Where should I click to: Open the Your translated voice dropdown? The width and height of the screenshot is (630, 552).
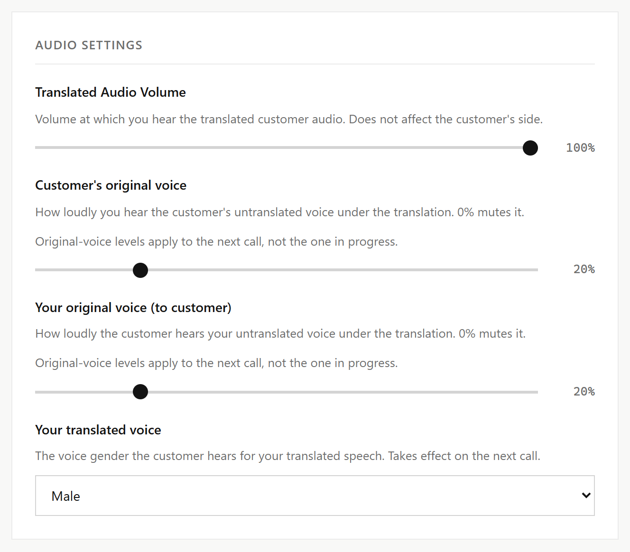click(315, 496)
